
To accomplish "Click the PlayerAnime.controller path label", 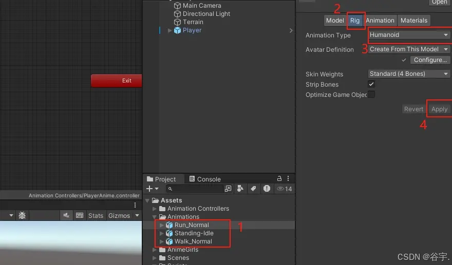I will [84, 195].
